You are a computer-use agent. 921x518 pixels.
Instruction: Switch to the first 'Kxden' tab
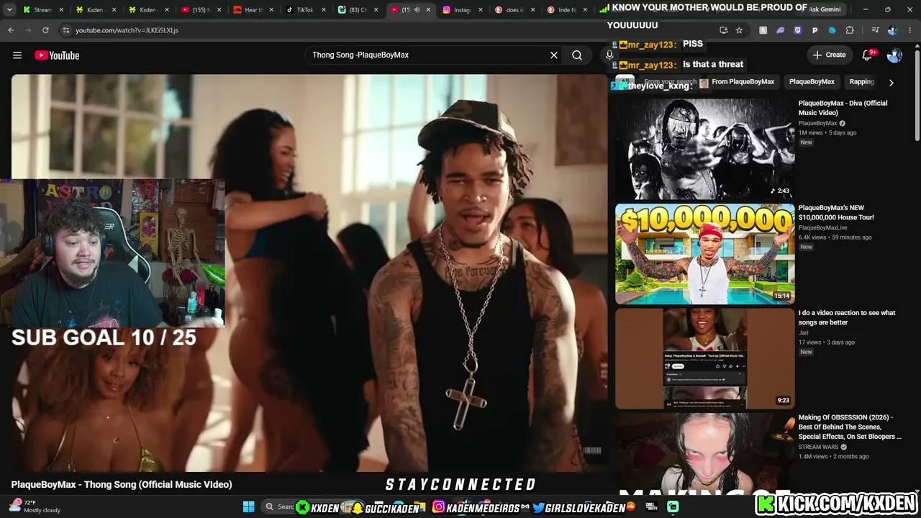[x=95, y=10]
